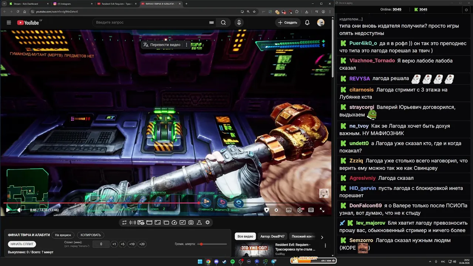Select the Все видео filter chip
The width and height of the screenshot is (473, 266).
pyautogui.click(x=245, y=236)
